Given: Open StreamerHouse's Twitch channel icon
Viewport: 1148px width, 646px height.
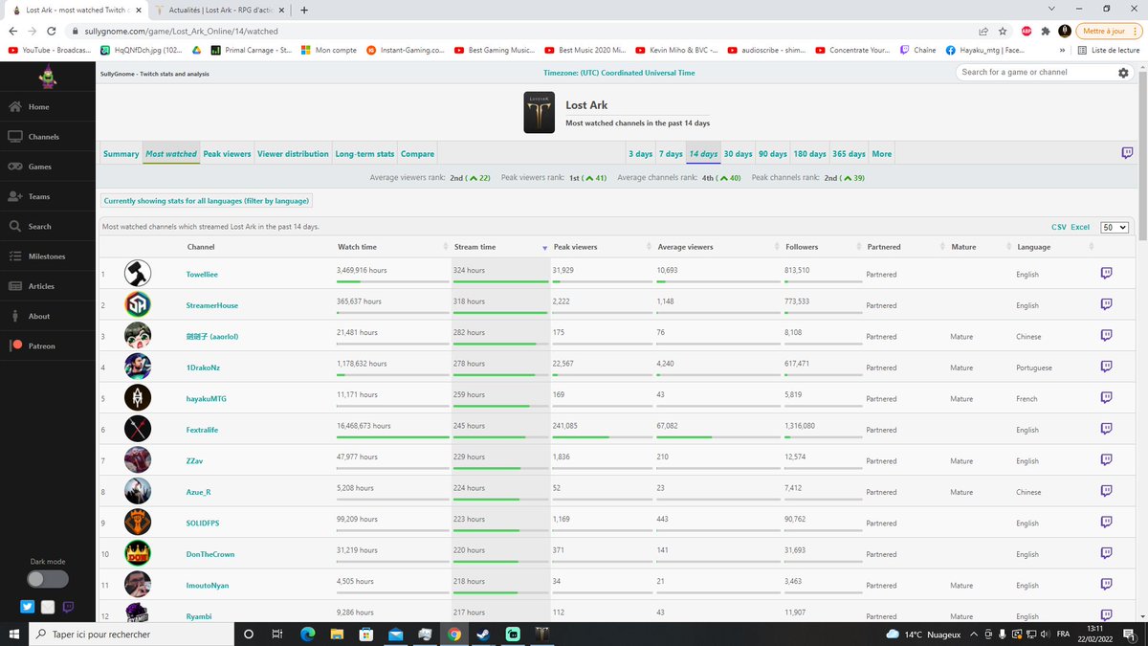Looking at the screenshot, I should 1106,305.
